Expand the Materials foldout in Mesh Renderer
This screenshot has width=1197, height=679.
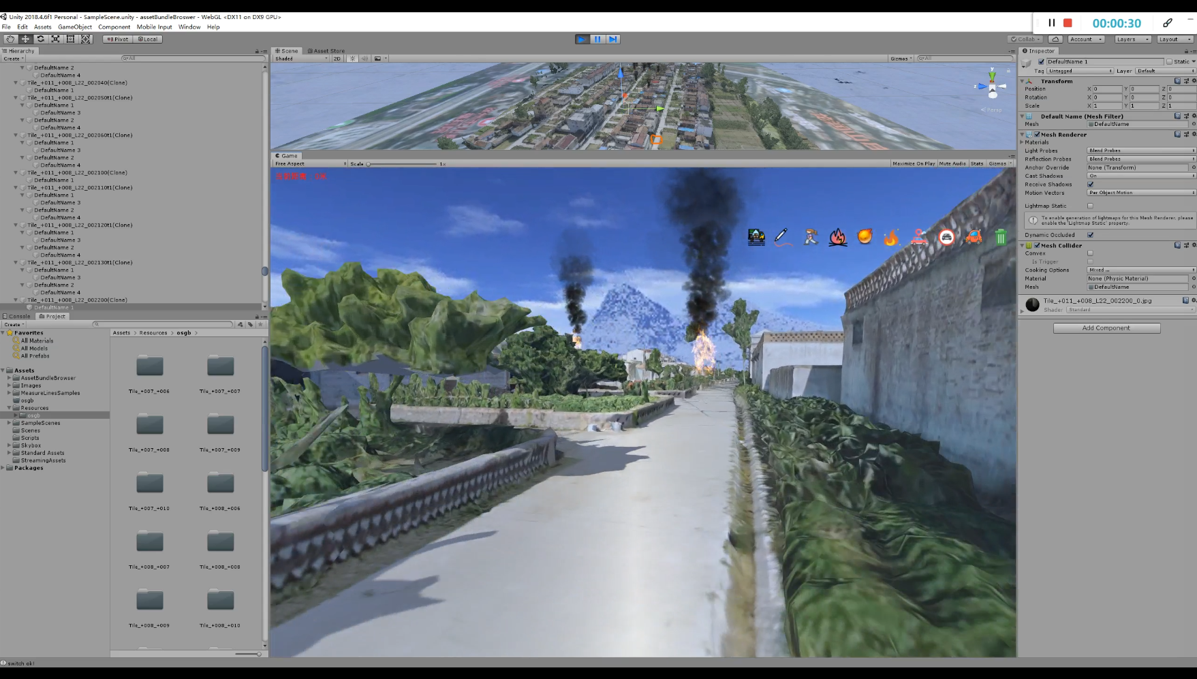pyautogui.click(x=1022, y=142)
